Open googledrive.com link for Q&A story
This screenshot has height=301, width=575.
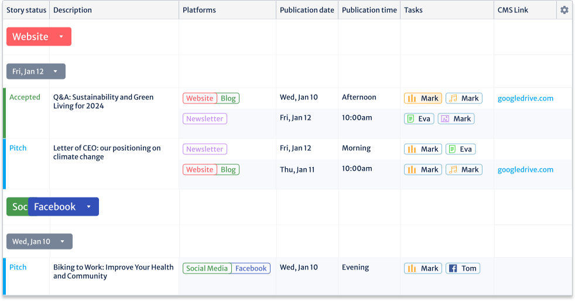525,98
